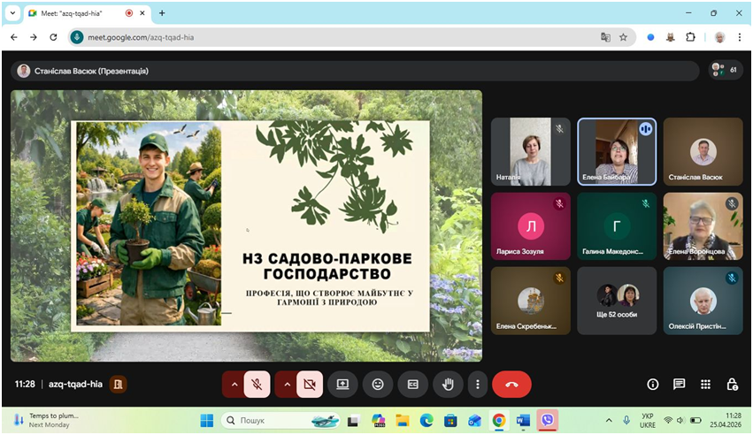Open the activities grid icon

point(705,385)
